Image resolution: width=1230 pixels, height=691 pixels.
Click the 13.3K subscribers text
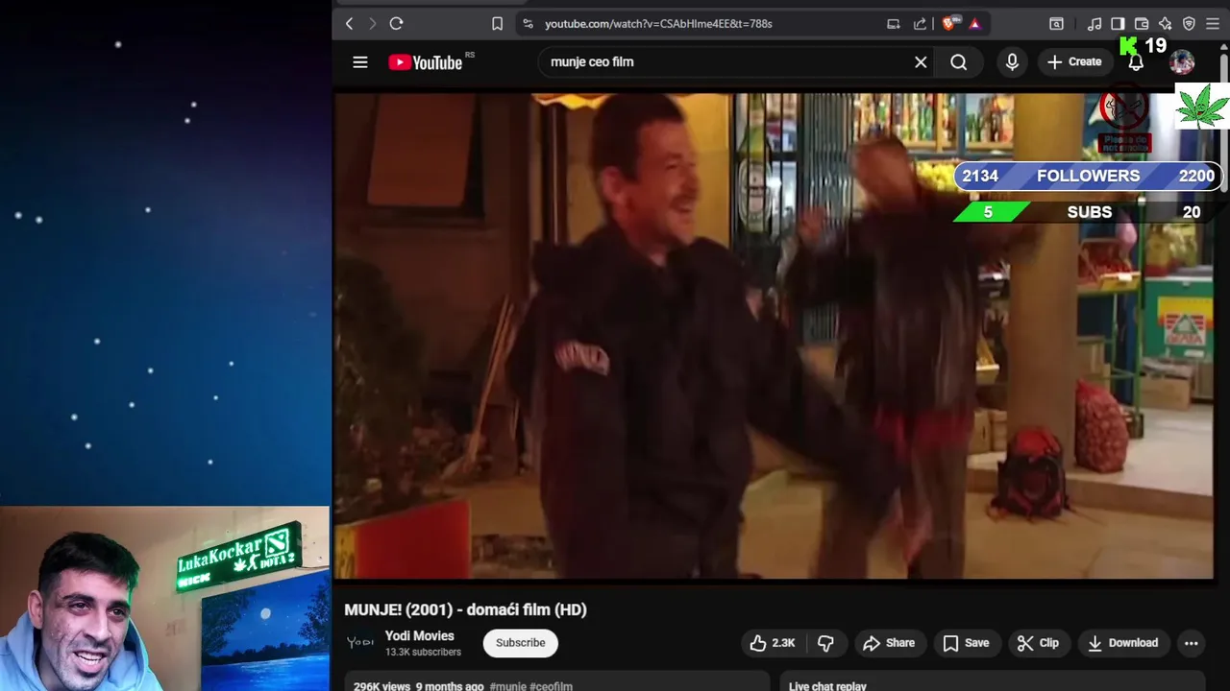[423, 653]
